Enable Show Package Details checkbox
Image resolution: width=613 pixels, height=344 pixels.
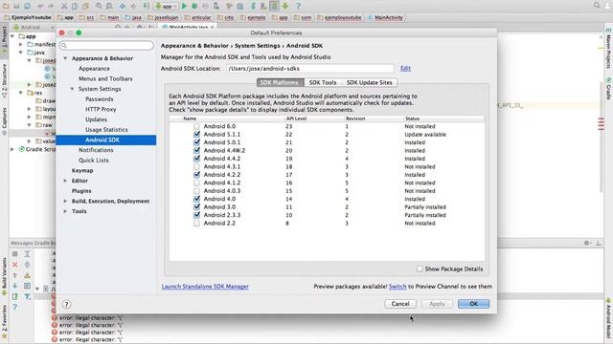pyautogui.click(x=420, y=269)
